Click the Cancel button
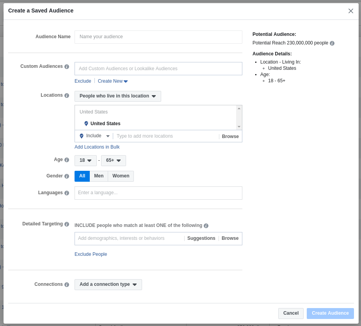 [291, 313]
